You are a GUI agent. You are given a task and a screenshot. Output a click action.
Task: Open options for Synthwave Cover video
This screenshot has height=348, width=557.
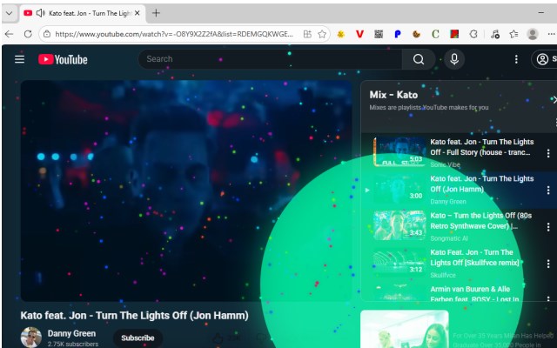(x=548, y=226)
